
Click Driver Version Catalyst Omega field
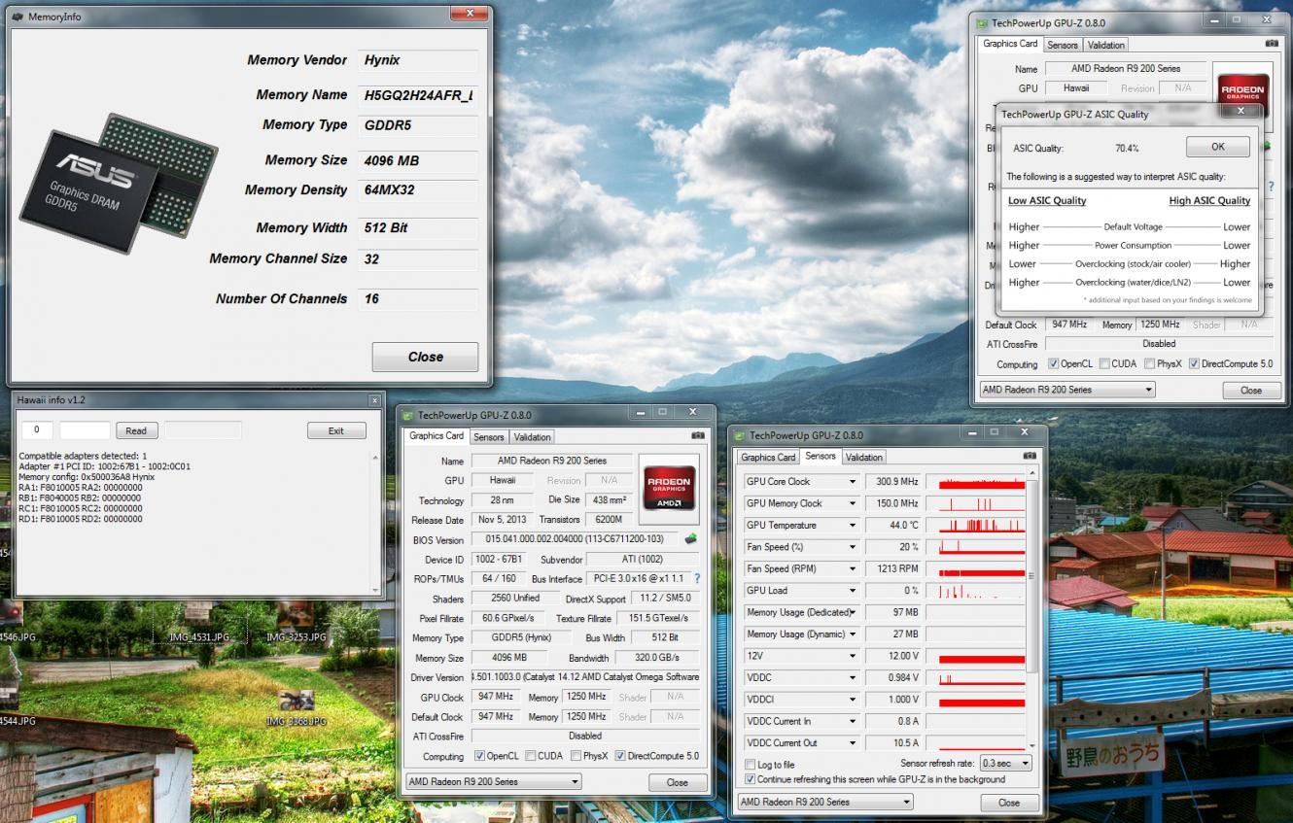point(585,677)
